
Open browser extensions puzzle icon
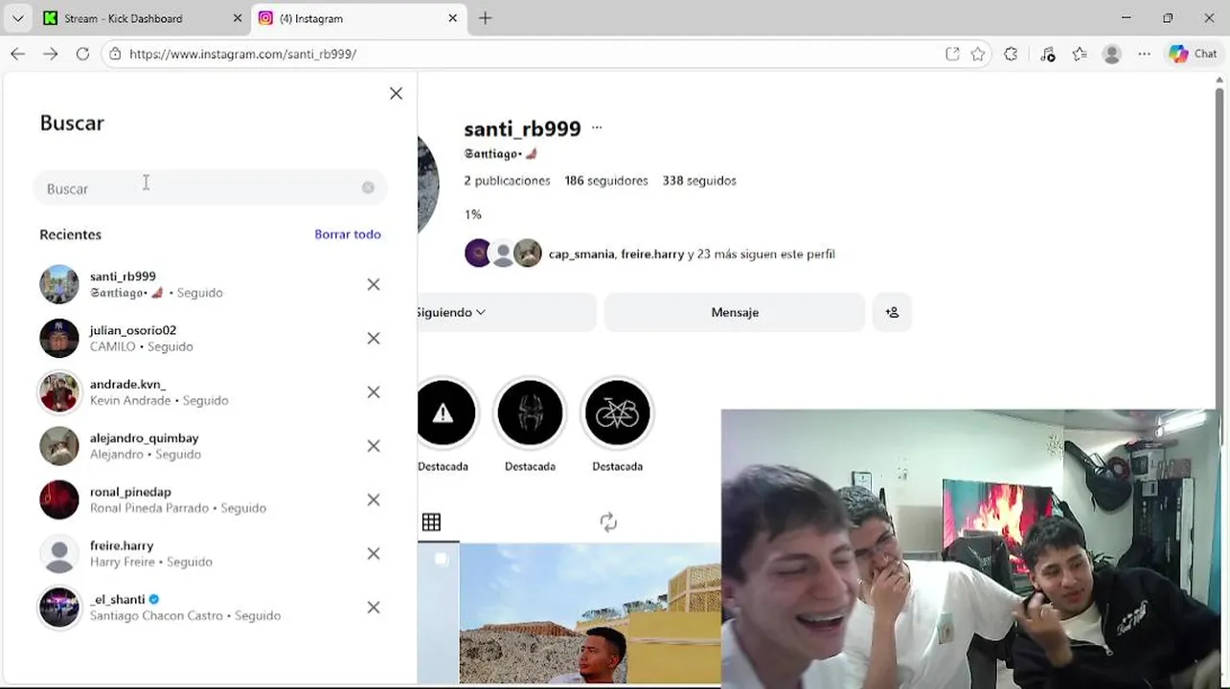tap(1011, 54)
